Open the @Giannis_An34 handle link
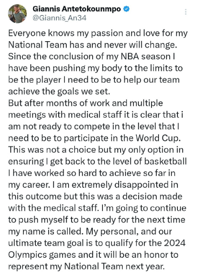200x272 pixels. click(x=59, y=18)
